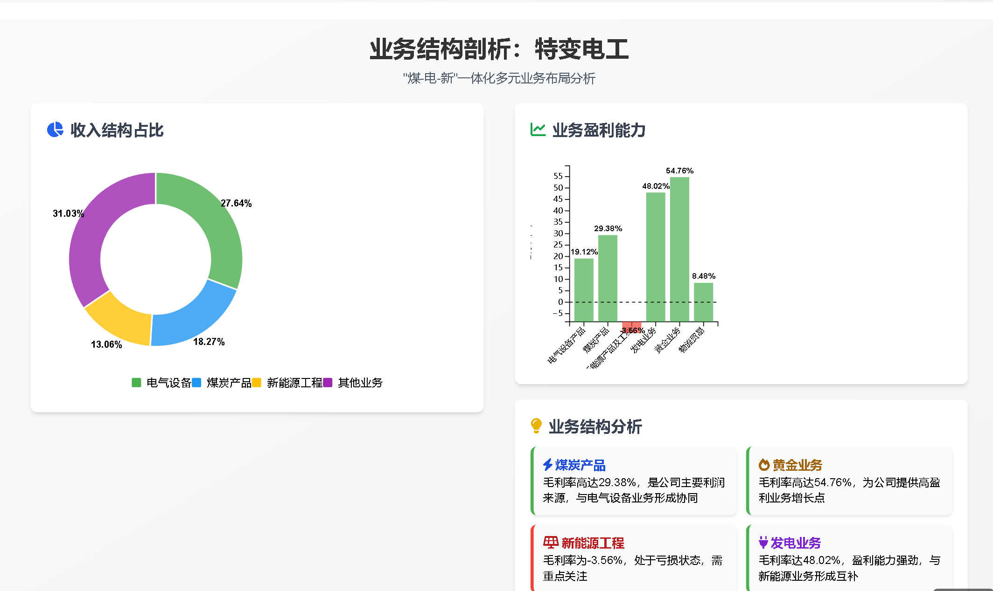Open the 新能源工程 analysis card
Viewport: 993px width, 591px height.
634,559
